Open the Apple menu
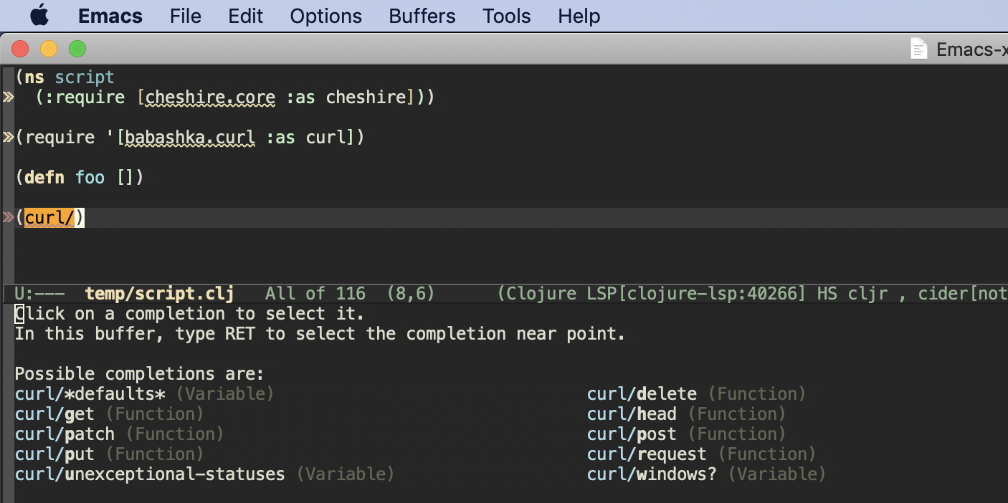The height and width of the screenshot is (503, 1008). tap(39, 16)
